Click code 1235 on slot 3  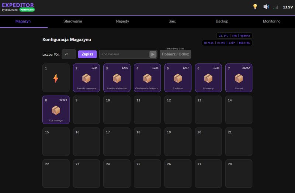pos(125,68)
